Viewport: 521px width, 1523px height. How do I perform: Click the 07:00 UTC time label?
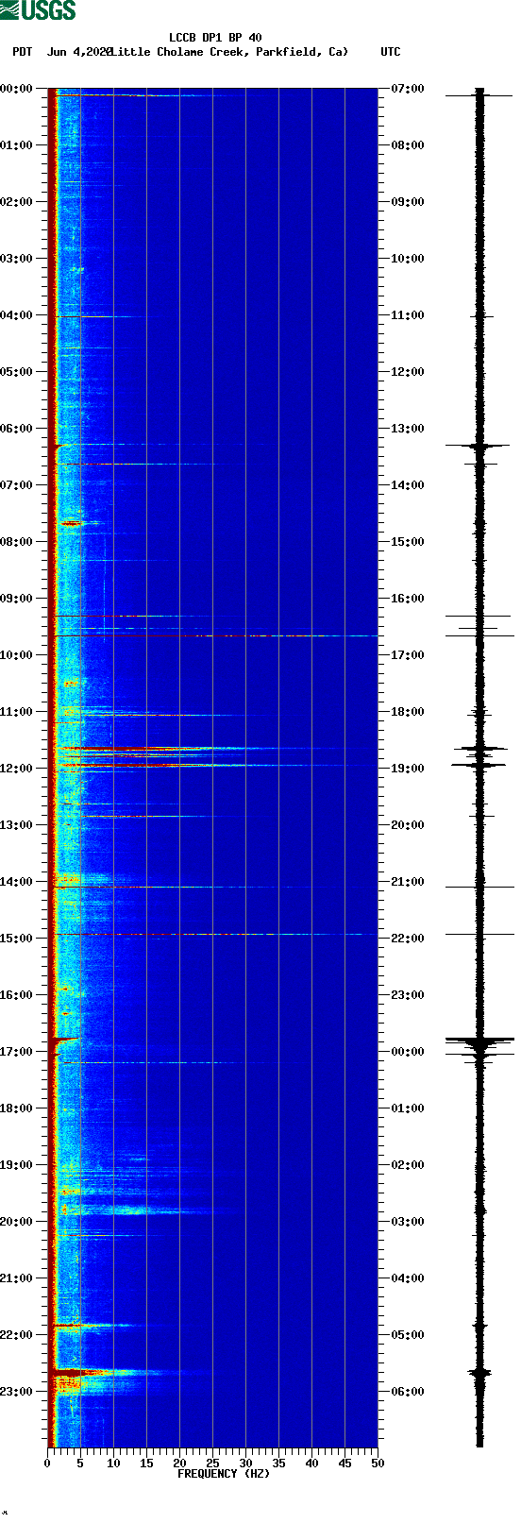pyautogui.click(x=408, y=89)
